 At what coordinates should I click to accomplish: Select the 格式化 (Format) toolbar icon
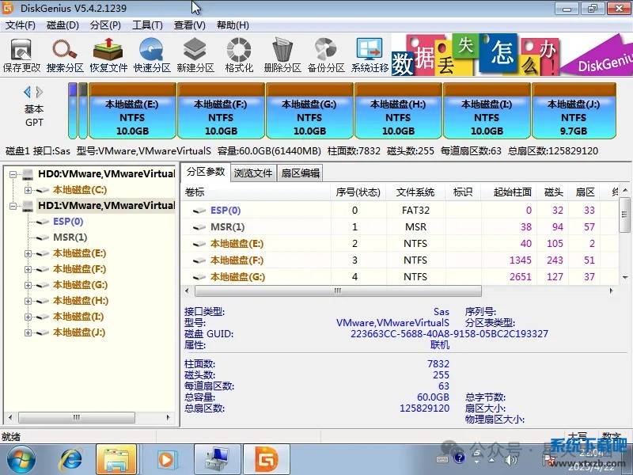click(x=239, y=54)
